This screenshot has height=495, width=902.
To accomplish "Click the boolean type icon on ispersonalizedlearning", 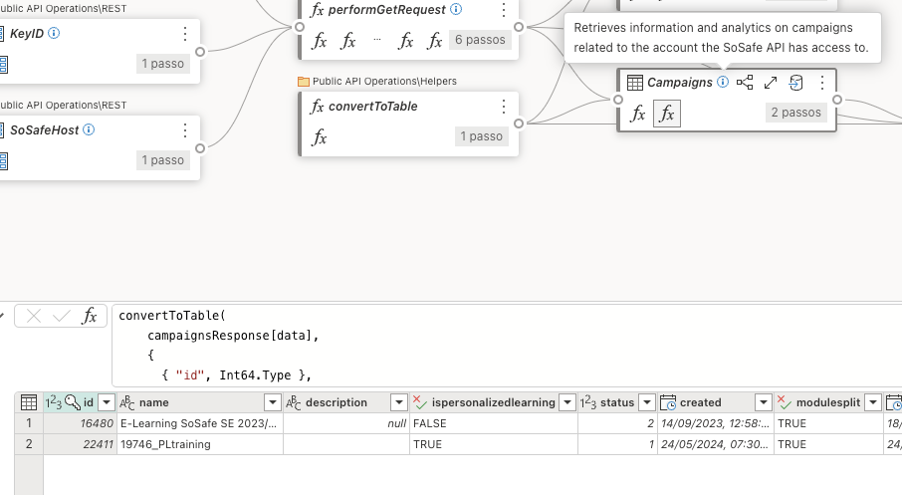I will tap(420, 402).
